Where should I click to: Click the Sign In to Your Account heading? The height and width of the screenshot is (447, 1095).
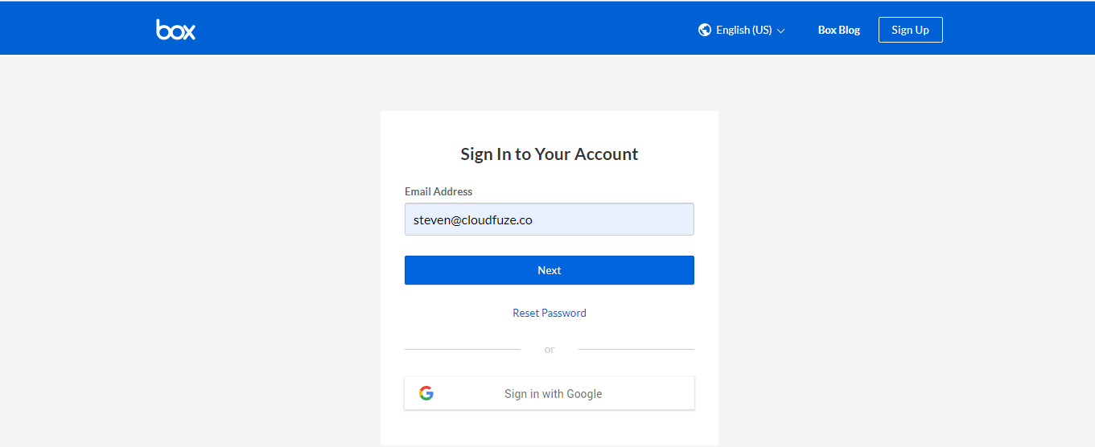point(550,154)
